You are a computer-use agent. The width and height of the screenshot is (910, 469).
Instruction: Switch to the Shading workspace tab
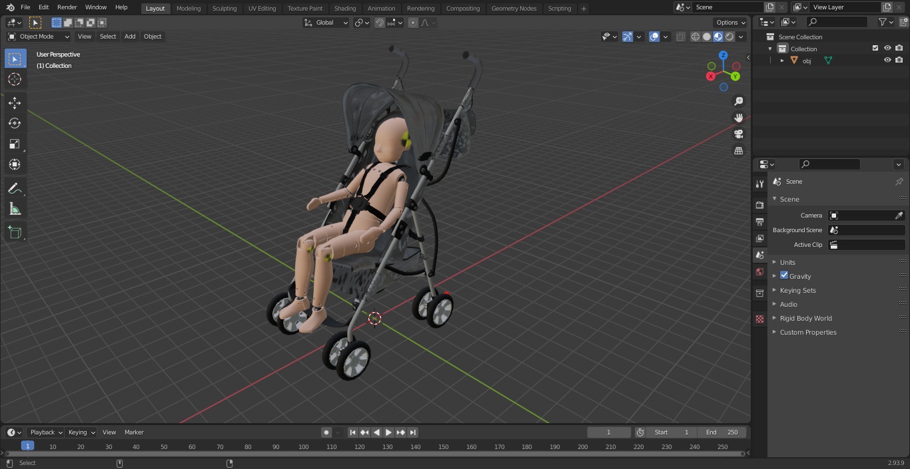coord(345,8)
